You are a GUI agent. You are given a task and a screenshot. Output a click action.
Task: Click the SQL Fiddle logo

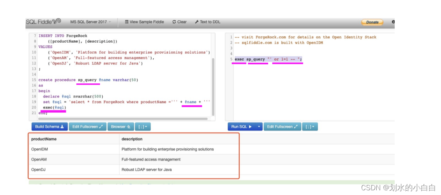(43, 22)
